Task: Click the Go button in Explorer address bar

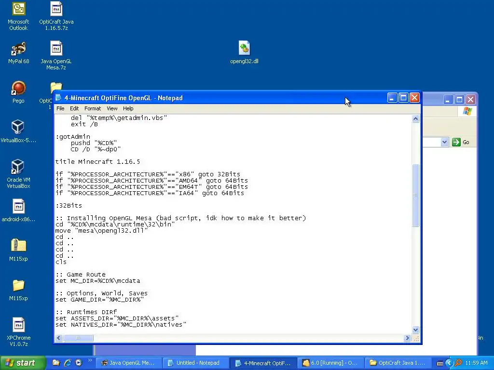Action: [461, 142]
